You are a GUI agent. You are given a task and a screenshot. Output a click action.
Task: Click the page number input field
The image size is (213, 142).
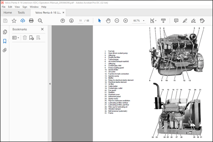tap(81, 21)
